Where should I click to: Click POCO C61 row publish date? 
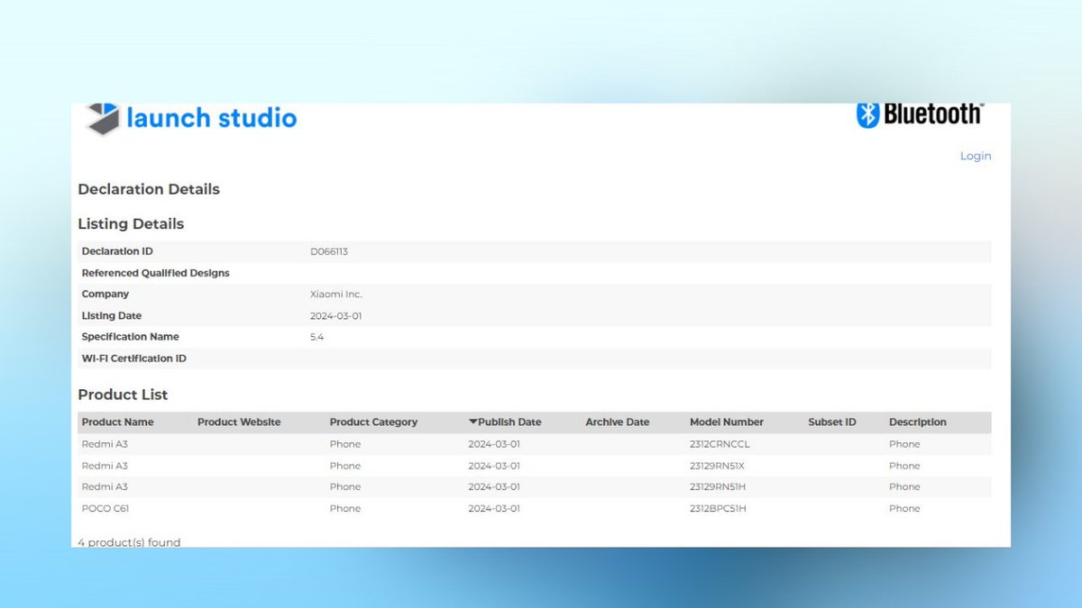point(494,508)
